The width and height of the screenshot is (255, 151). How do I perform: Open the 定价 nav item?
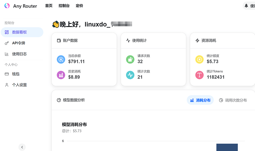79,6
